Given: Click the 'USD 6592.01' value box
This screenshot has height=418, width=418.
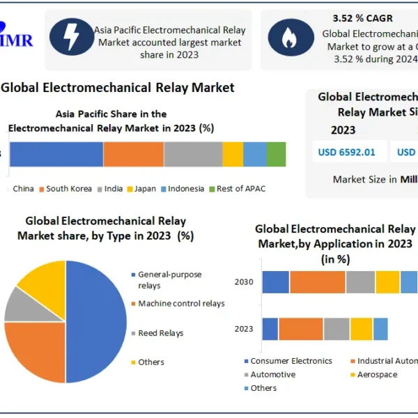Looking at the screenshot, I should click(350, 151).
